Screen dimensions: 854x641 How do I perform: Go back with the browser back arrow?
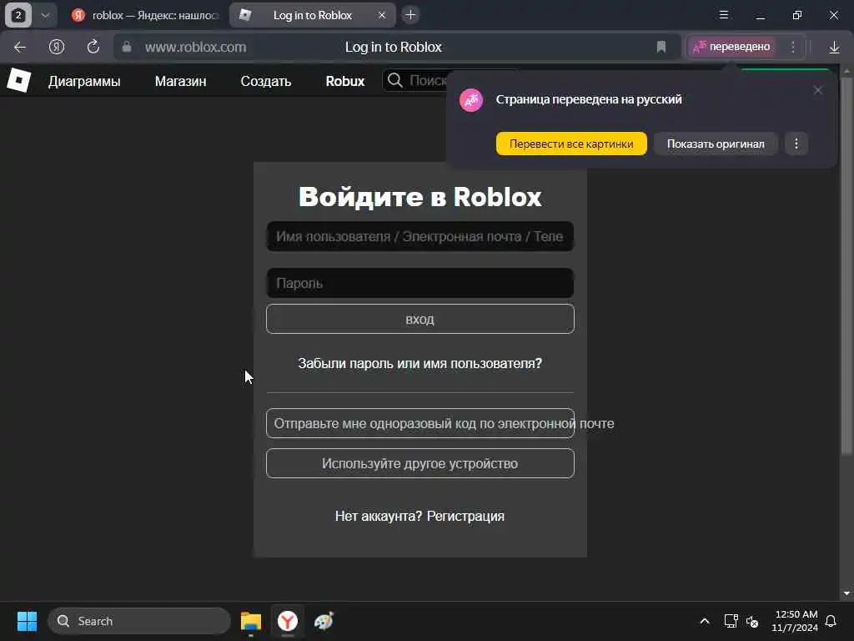20,48
